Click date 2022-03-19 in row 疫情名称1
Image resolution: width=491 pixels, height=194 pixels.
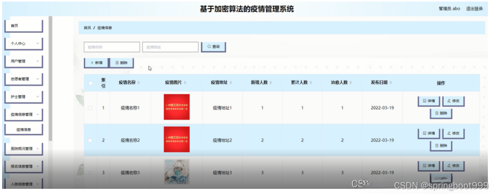pos(382,108)
